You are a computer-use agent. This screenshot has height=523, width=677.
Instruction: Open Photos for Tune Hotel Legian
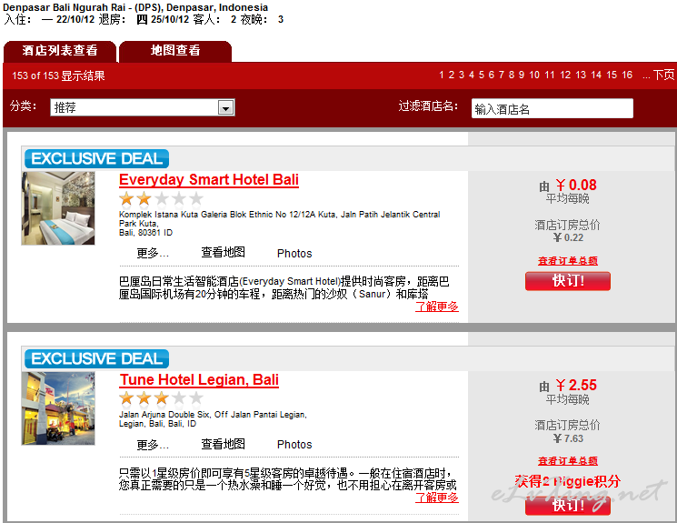(x=294, y=445)
